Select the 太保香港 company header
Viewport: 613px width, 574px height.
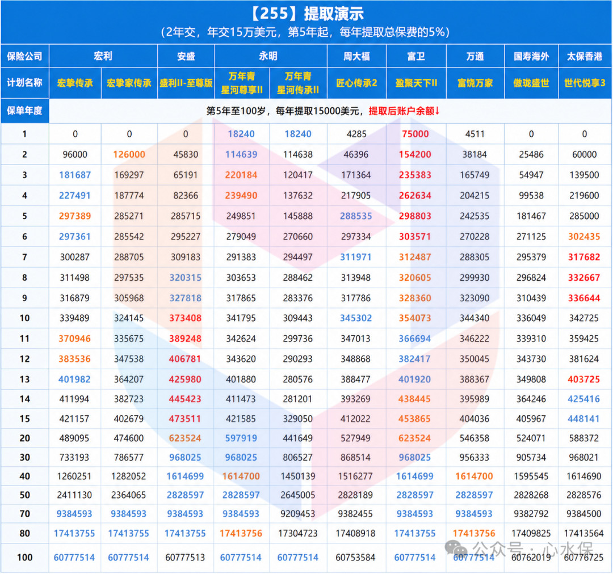585,56
